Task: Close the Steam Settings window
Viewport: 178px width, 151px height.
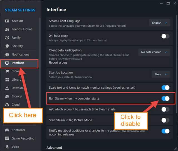Action: point(175,3)
